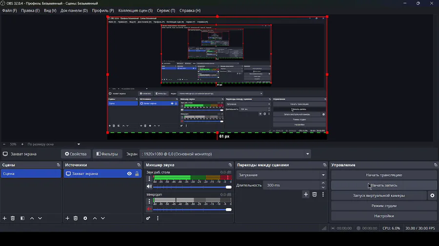
Task: Click Запуск виртуальной камеры button
Action: (379, 195)
